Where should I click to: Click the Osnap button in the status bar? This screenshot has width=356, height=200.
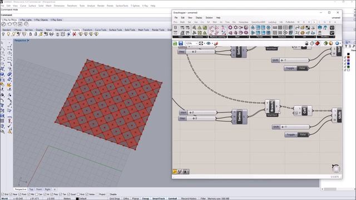click(x=146, y=198)
